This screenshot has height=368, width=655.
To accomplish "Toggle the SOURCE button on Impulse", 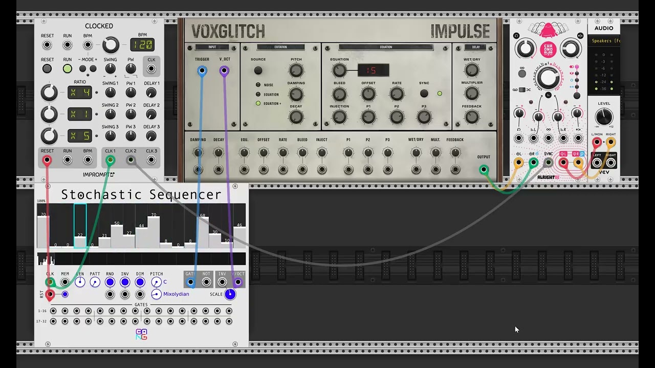I will click(x=258, y=71).
